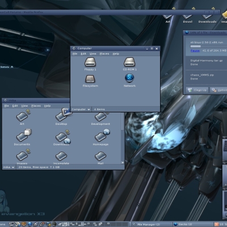This screenshot has width=227, height=227.
Task: Open the File menu in Computer window
Action: [75, 54]
